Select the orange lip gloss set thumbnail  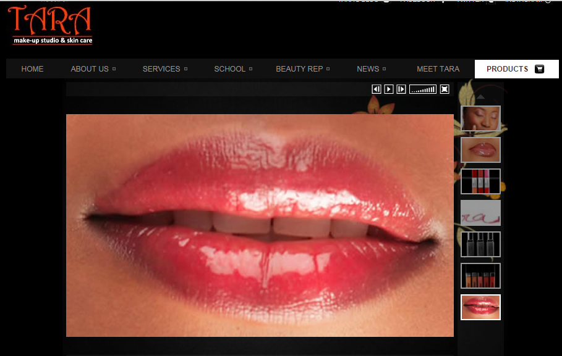[480, 276]
